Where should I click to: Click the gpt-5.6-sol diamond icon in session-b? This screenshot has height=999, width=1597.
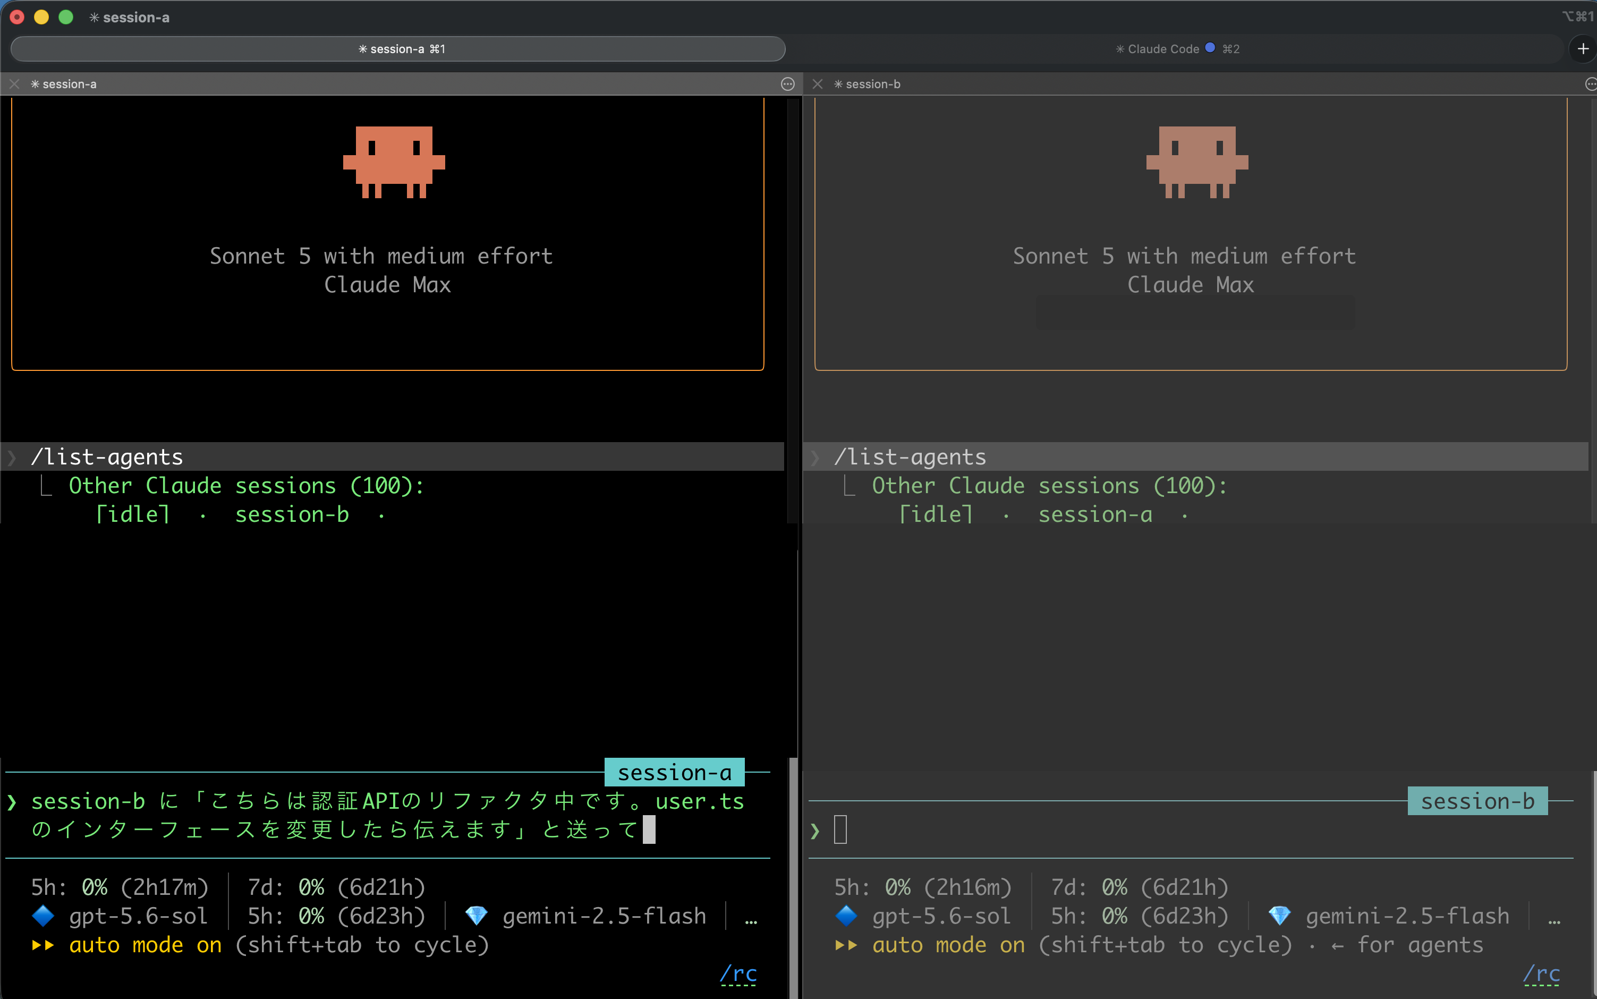846,917
